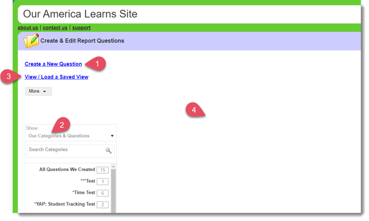Open the 'Our Categories & Questions' dropdown
This screenshot has height=221, width=369.
pyautogui.click(x=70, y=135)
